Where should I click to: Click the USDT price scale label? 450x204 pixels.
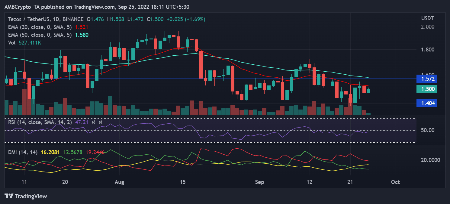[428, 18]
